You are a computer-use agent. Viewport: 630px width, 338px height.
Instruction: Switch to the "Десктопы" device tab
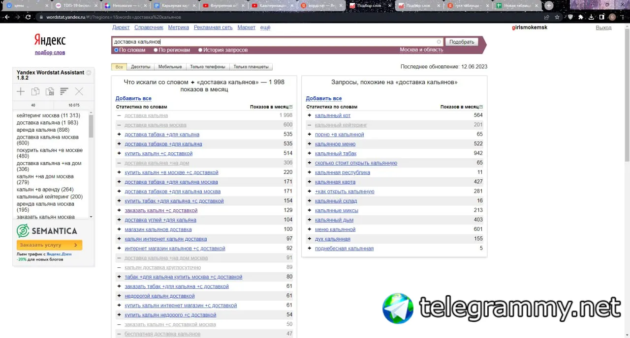click(141, 67)
